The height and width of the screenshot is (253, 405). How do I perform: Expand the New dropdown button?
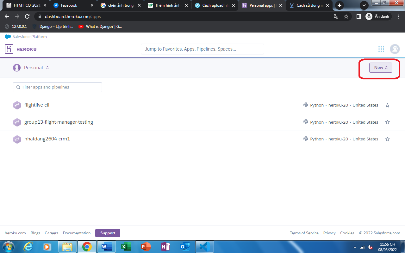click(381, 68)
